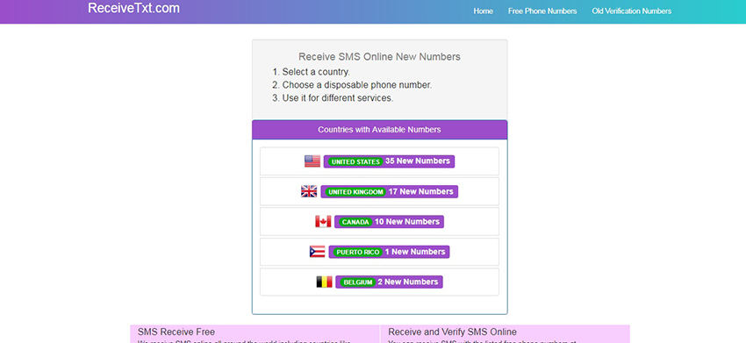
Task: Click the United Kingdom flag icon
Action: pos(309,191)
